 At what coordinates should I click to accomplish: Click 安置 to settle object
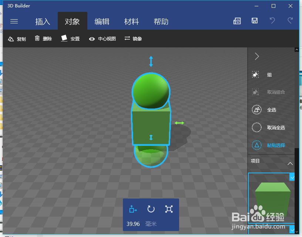point(70,39)
